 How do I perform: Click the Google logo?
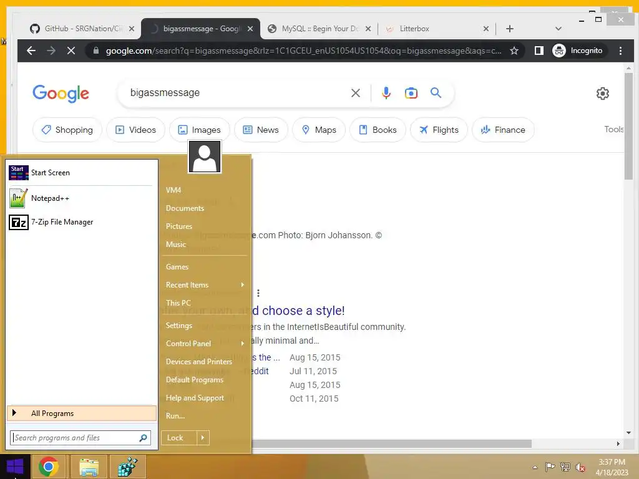(x=61, y=94)
